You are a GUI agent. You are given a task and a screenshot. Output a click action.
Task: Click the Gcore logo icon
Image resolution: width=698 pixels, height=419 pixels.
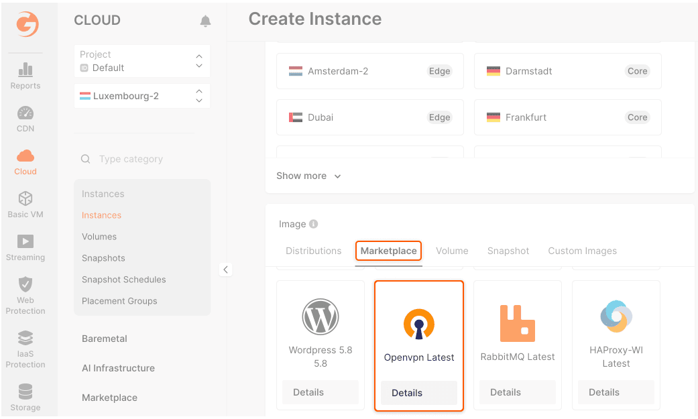(27, 25)
